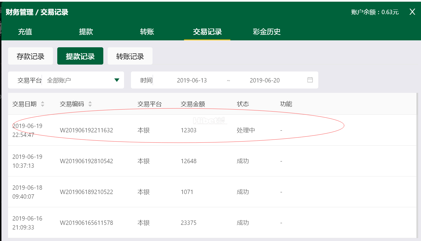Screen dimensions: 421x241
Task: Open the calendar icon in date range
Action: pos(310,80)
